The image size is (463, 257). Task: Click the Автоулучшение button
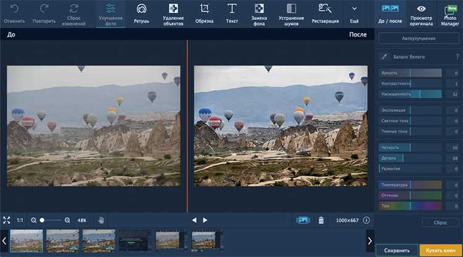(419, 38)
